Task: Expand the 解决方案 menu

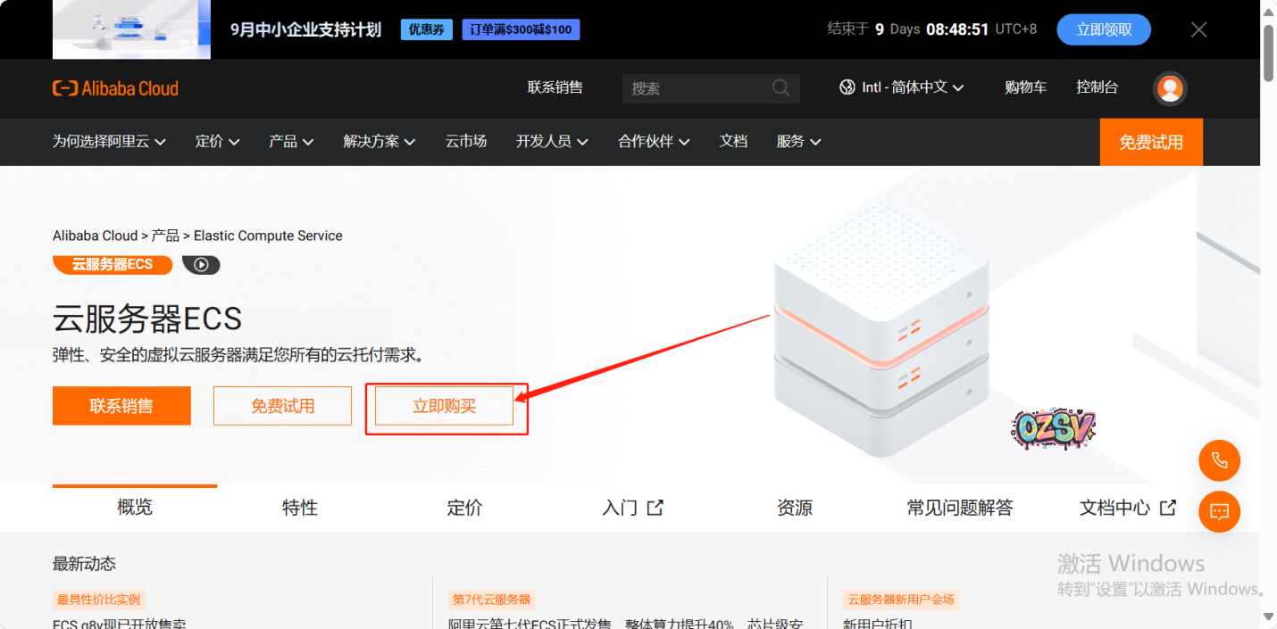Action: tap(380, 141)
